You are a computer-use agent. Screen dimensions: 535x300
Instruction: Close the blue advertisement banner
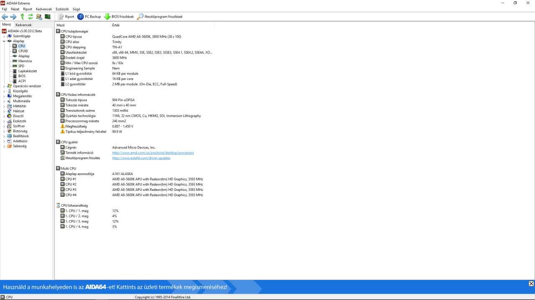(531, 284)
